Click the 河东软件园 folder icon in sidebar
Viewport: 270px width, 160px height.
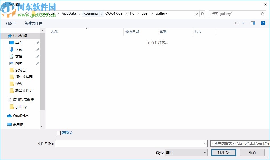point(12,77)
